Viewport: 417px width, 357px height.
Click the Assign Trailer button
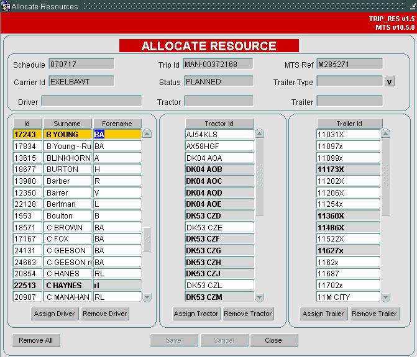[323, 314]
